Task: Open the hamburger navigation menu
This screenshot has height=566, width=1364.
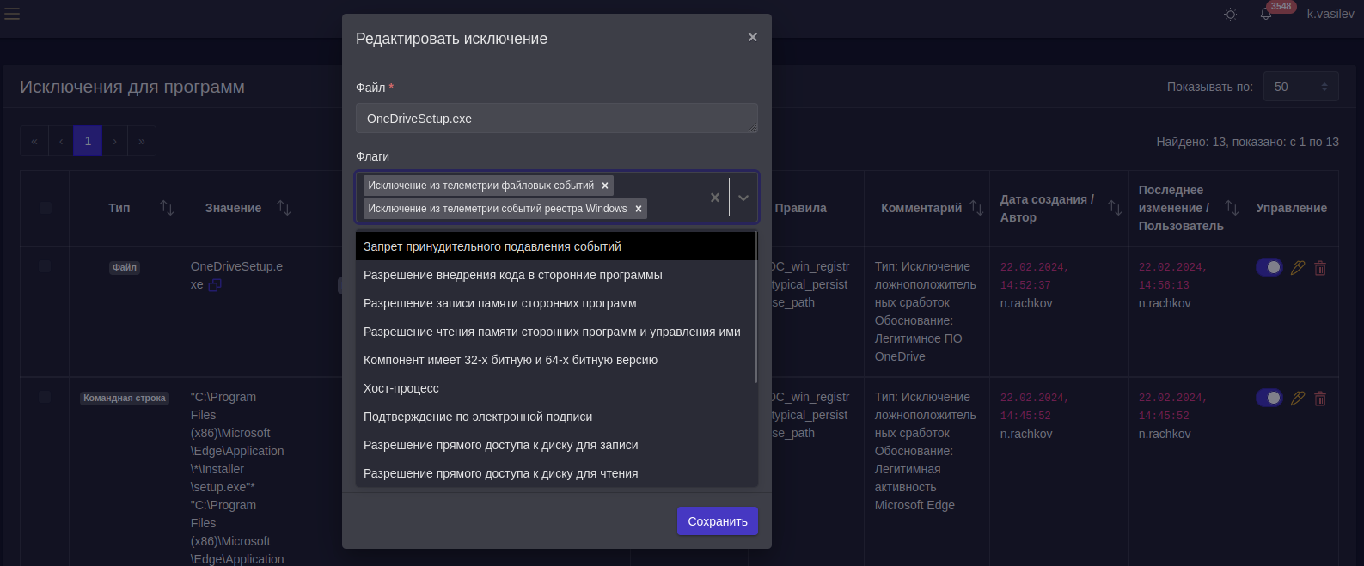Action: 12,14
